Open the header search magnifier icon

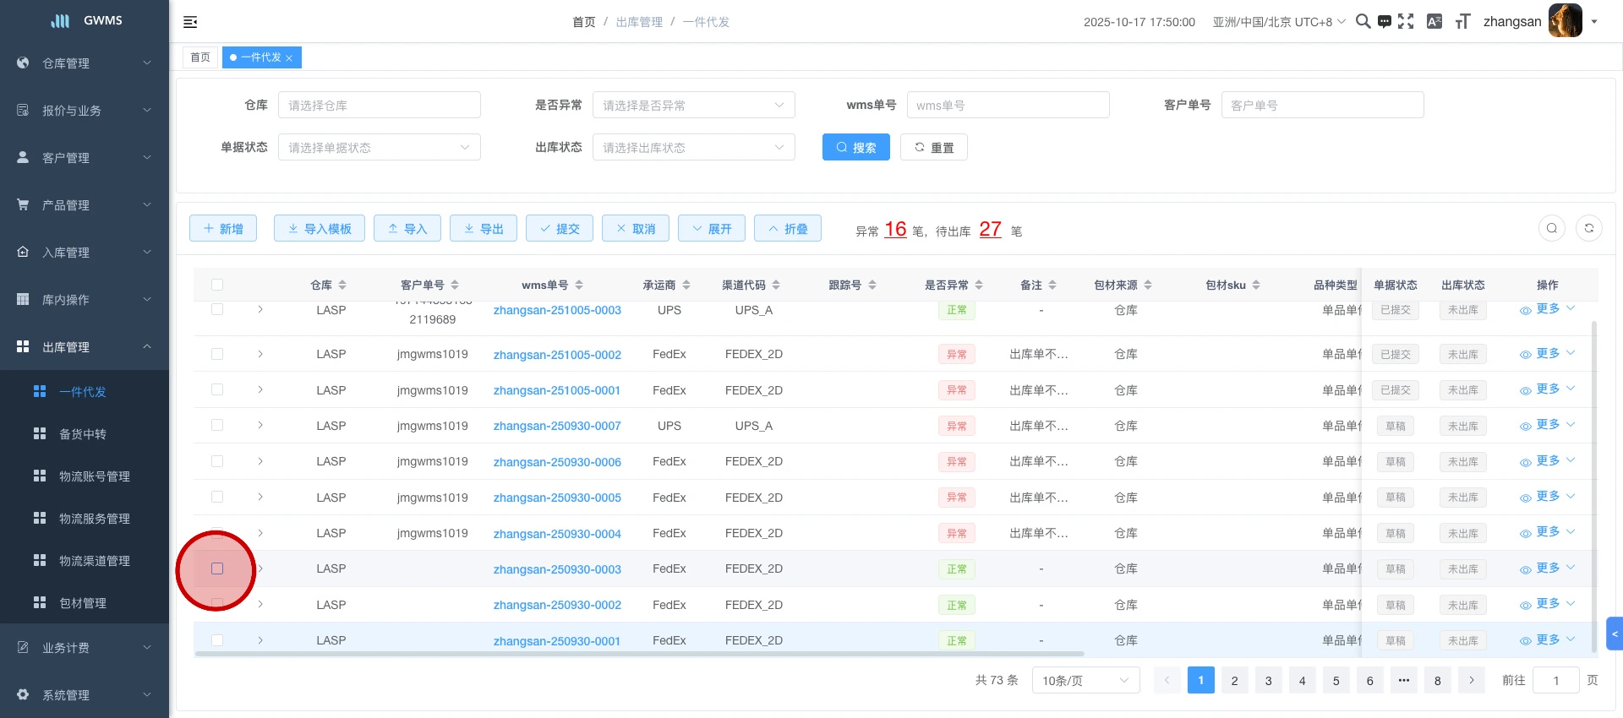click(1363, 21)
